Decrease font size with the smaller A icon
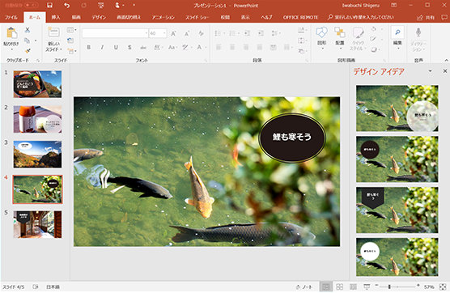Viewport: 450px width, 293px height. pos(187,33)
